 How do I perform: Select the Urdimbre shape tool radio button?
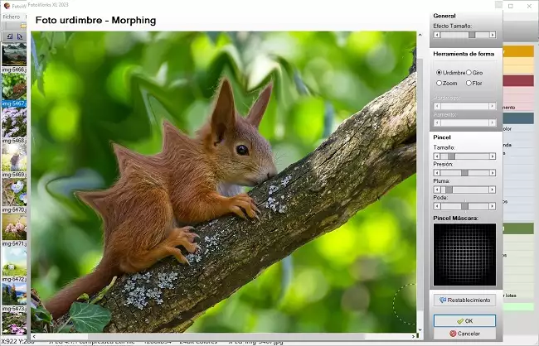[x=439, y=73]
